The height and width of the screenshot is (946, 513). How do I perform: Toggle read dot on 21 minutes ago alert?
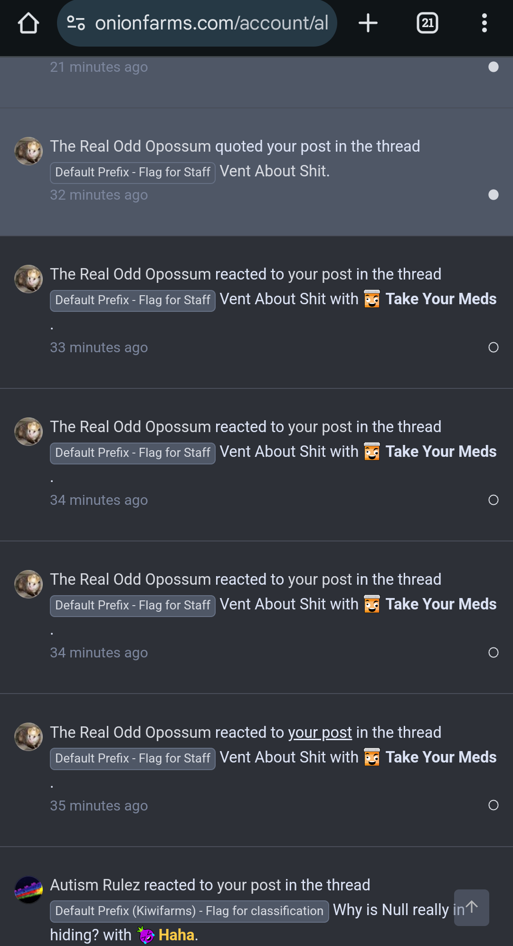tap(494, 67)
